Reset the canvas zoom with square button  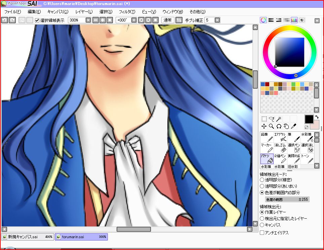click(x=110, y=20)
